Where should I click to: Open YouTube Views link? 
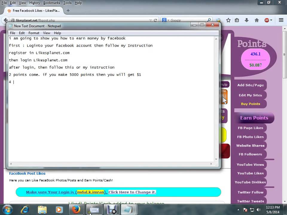tap(251, 165)
